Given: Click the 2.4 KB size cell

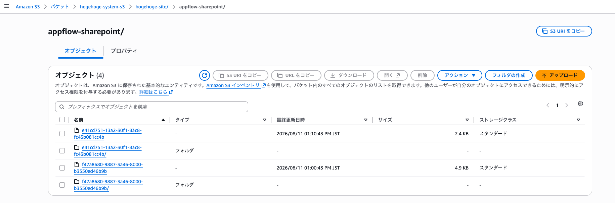Looking at the screenshot, I should coord(462,134).
